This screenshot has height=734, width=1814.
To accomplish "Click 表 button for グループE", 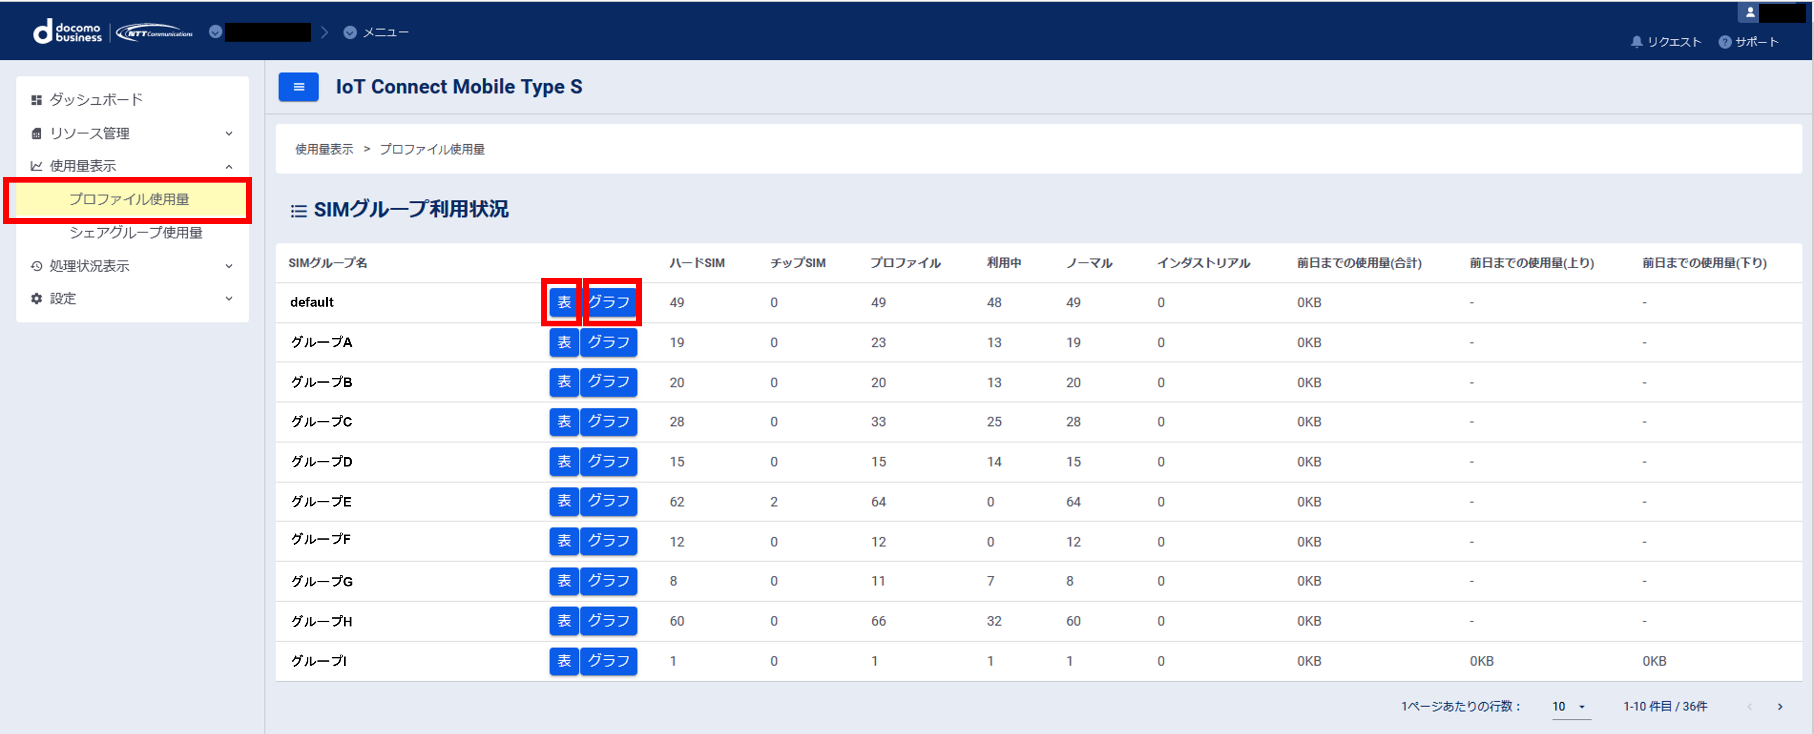I will coord(563,502).
